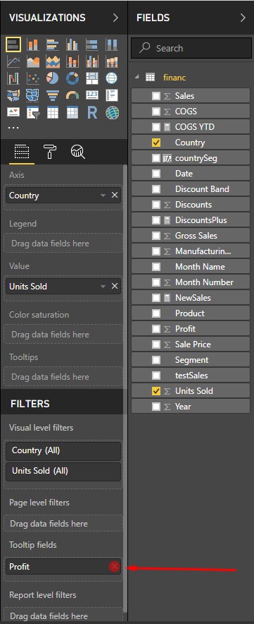Image resolution: width=254 pixels, height=624 pixels.
Task: Pick the multi-row card visual
Action: coord(112,95)
